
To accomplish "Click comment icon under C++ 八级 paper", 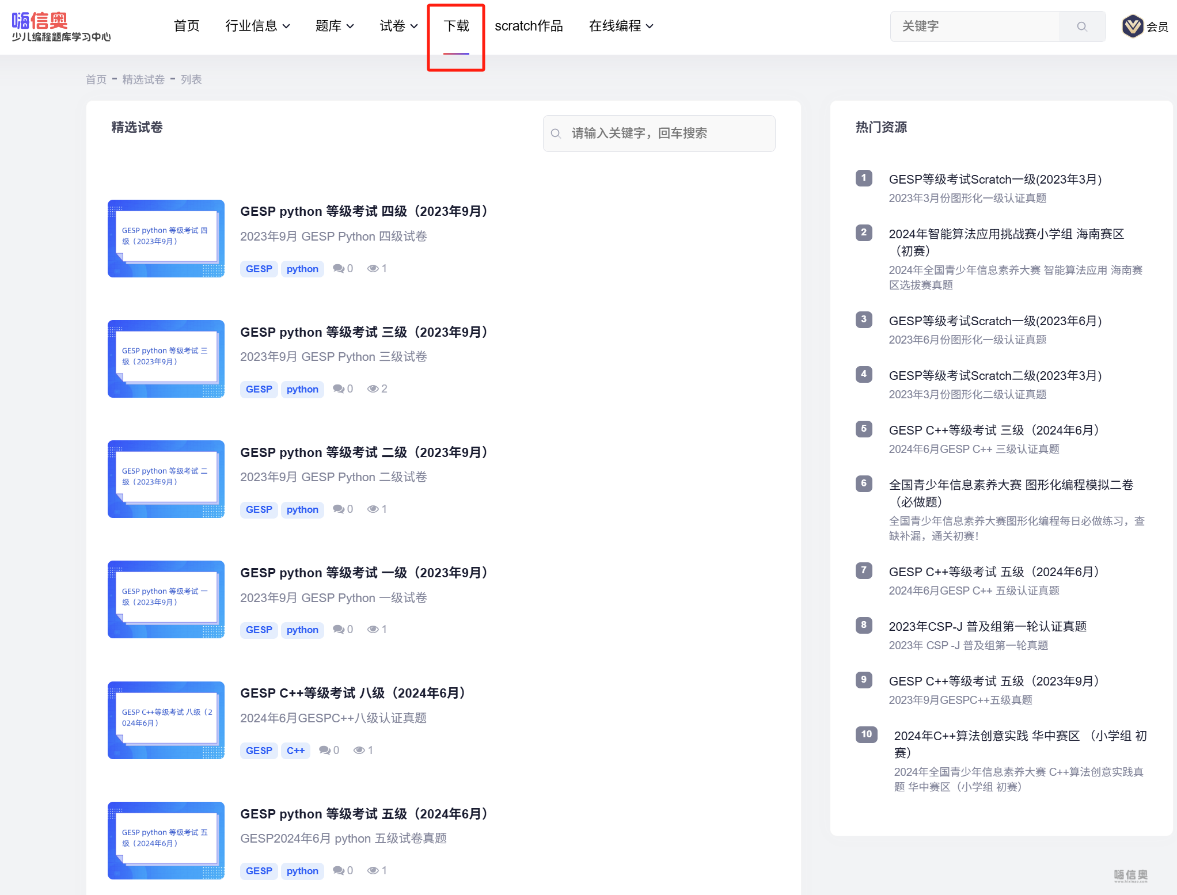I will point(324,751).
